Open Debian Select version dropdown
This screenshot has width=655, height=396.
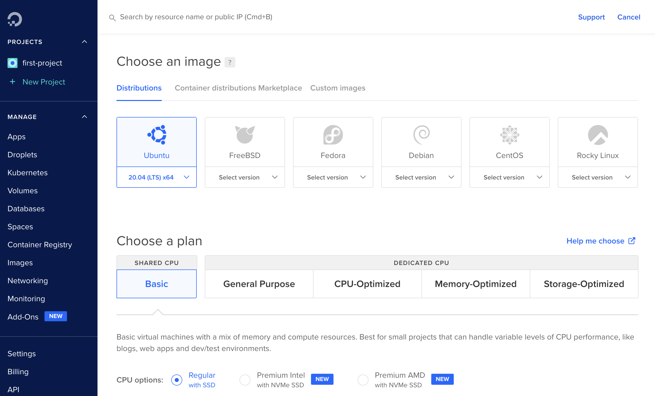point(421,177)
